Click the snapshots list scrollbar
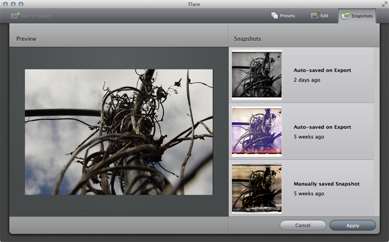Viewport: 389px width, 242px height. click(x=377, y=131)
